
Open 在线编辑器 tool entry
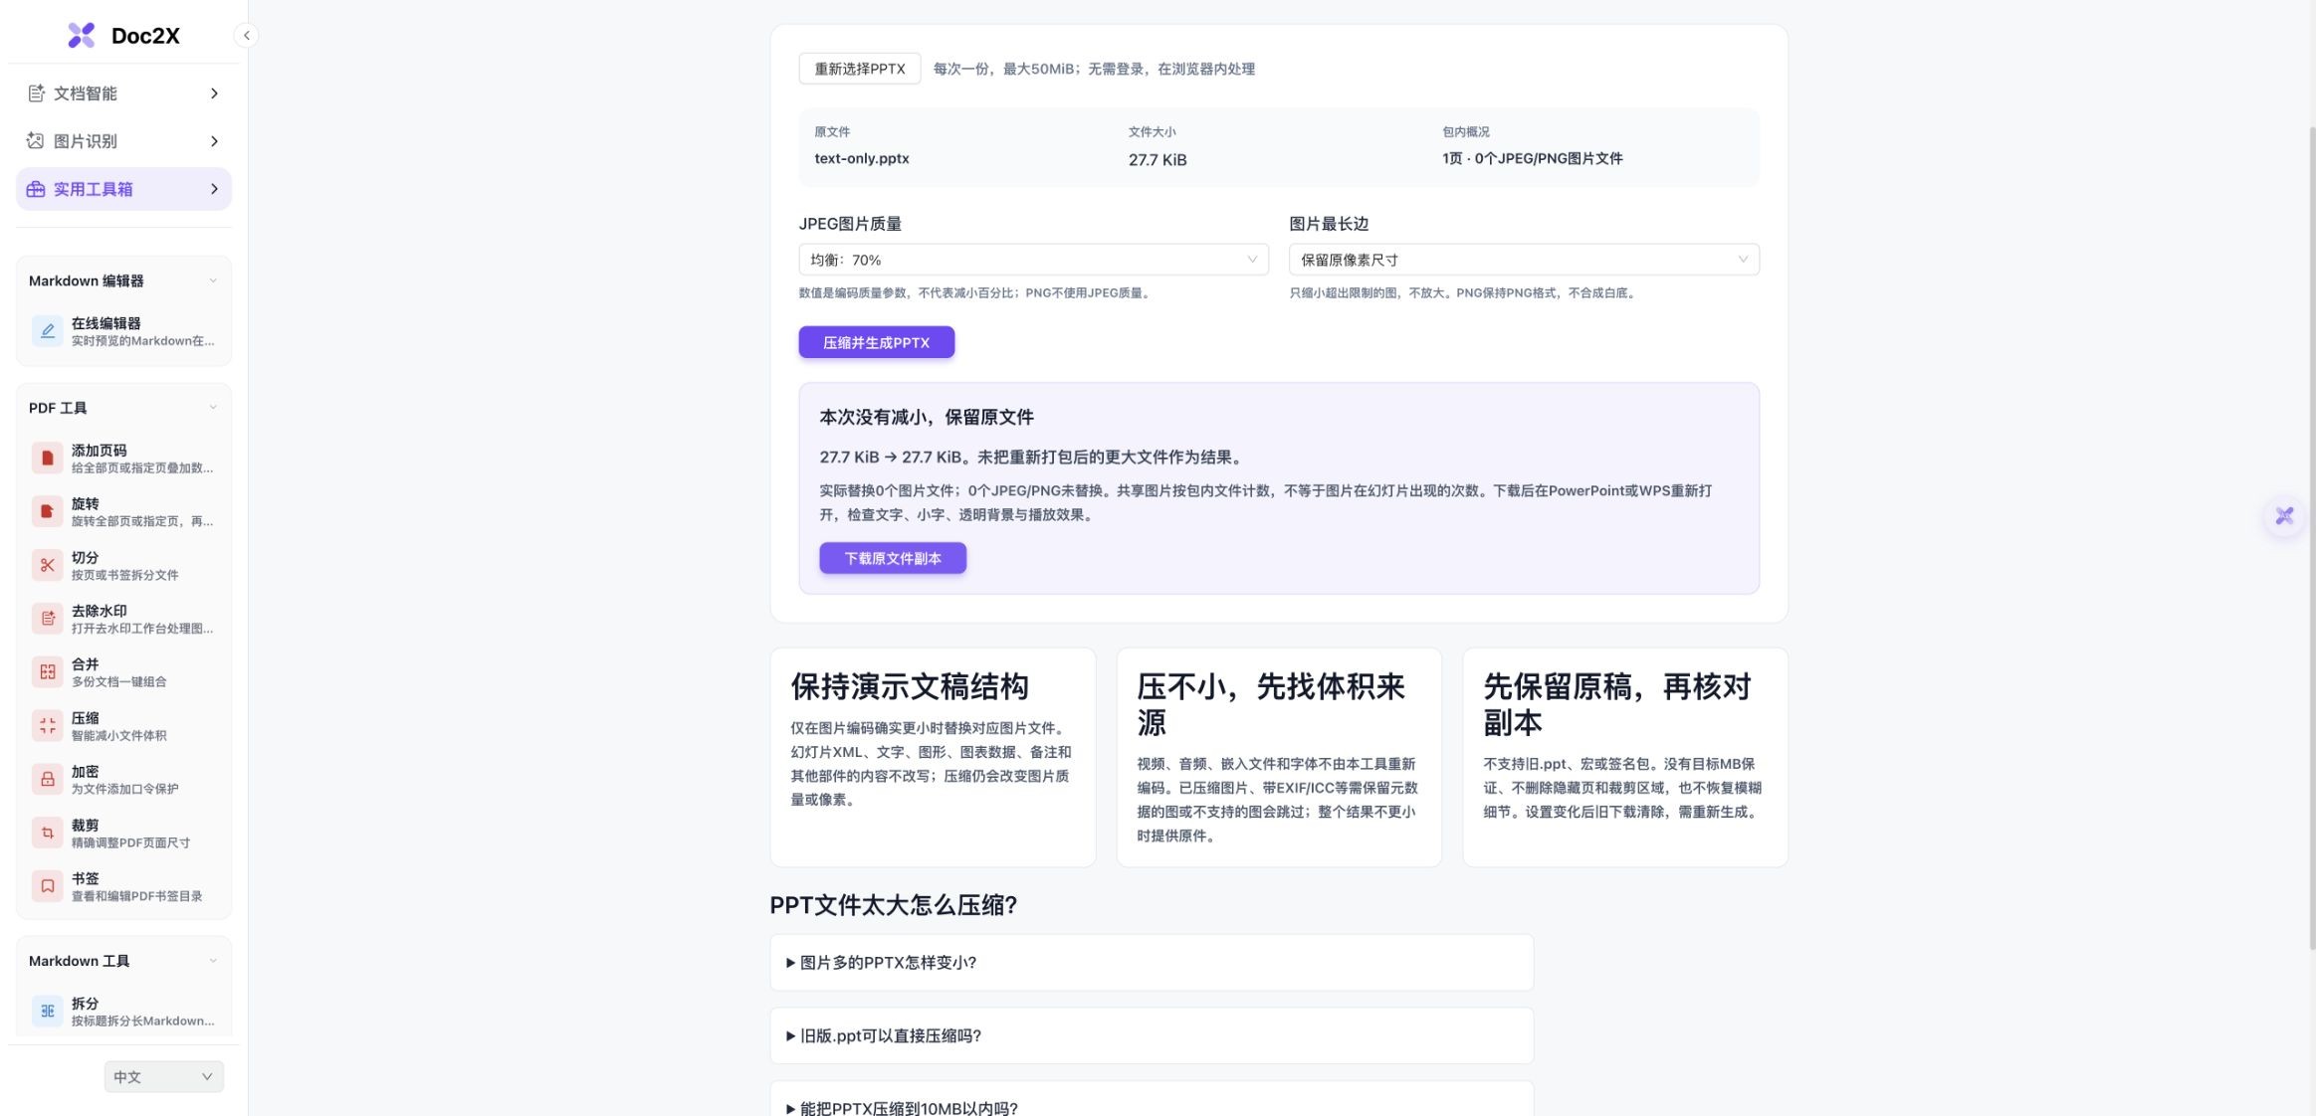coord(123,331)
